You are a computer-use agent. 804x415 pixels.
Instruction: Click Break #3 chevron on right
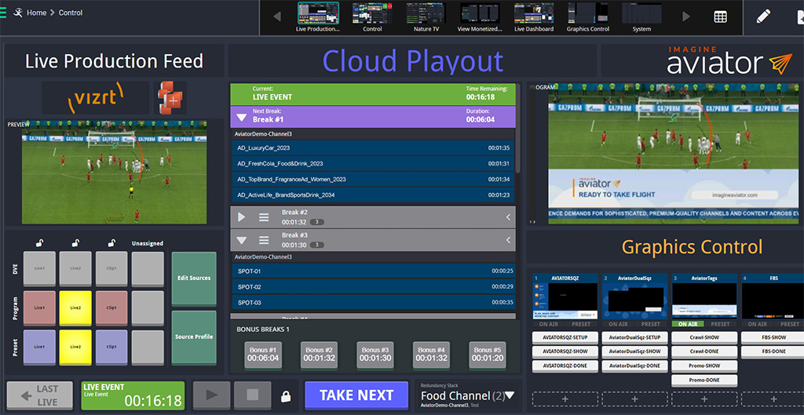[x=508, y=240]
